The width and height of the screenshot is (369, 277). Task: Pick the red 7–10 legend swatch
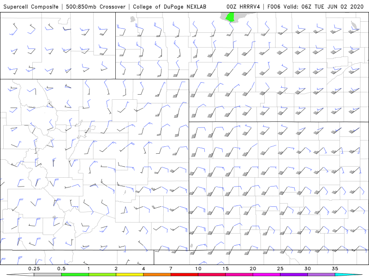click(184, 275)
